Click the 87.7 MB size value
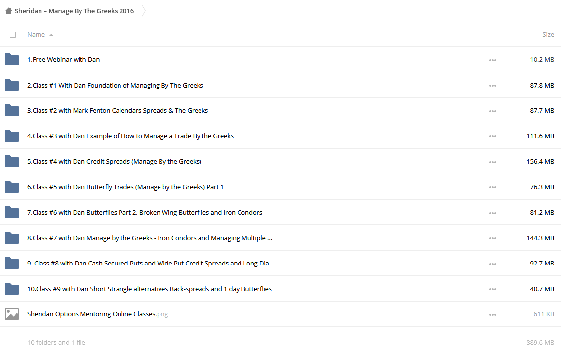Image resolution: width=561 pixels, height=353 pixels. pyautogui.click(x=542, y=111)
